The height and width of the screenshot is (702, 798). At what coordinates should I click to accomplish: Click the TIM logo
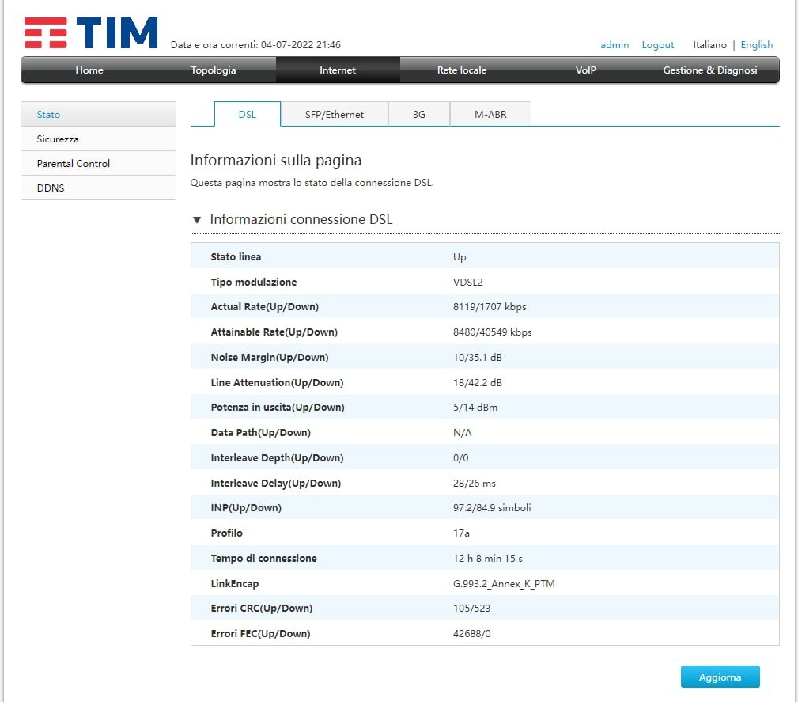[90, 33]
